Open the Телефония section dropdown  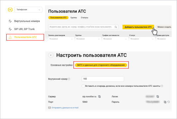coord(28,10)
